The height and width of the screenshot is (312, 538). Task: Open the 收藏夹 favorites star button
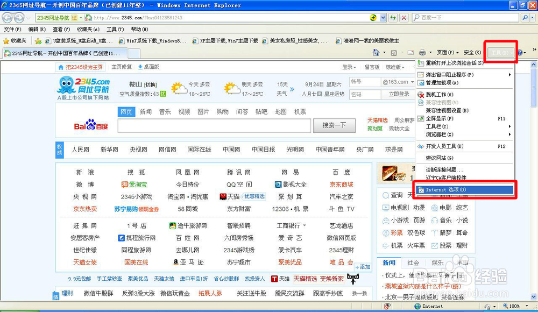[x=15, y=41]
